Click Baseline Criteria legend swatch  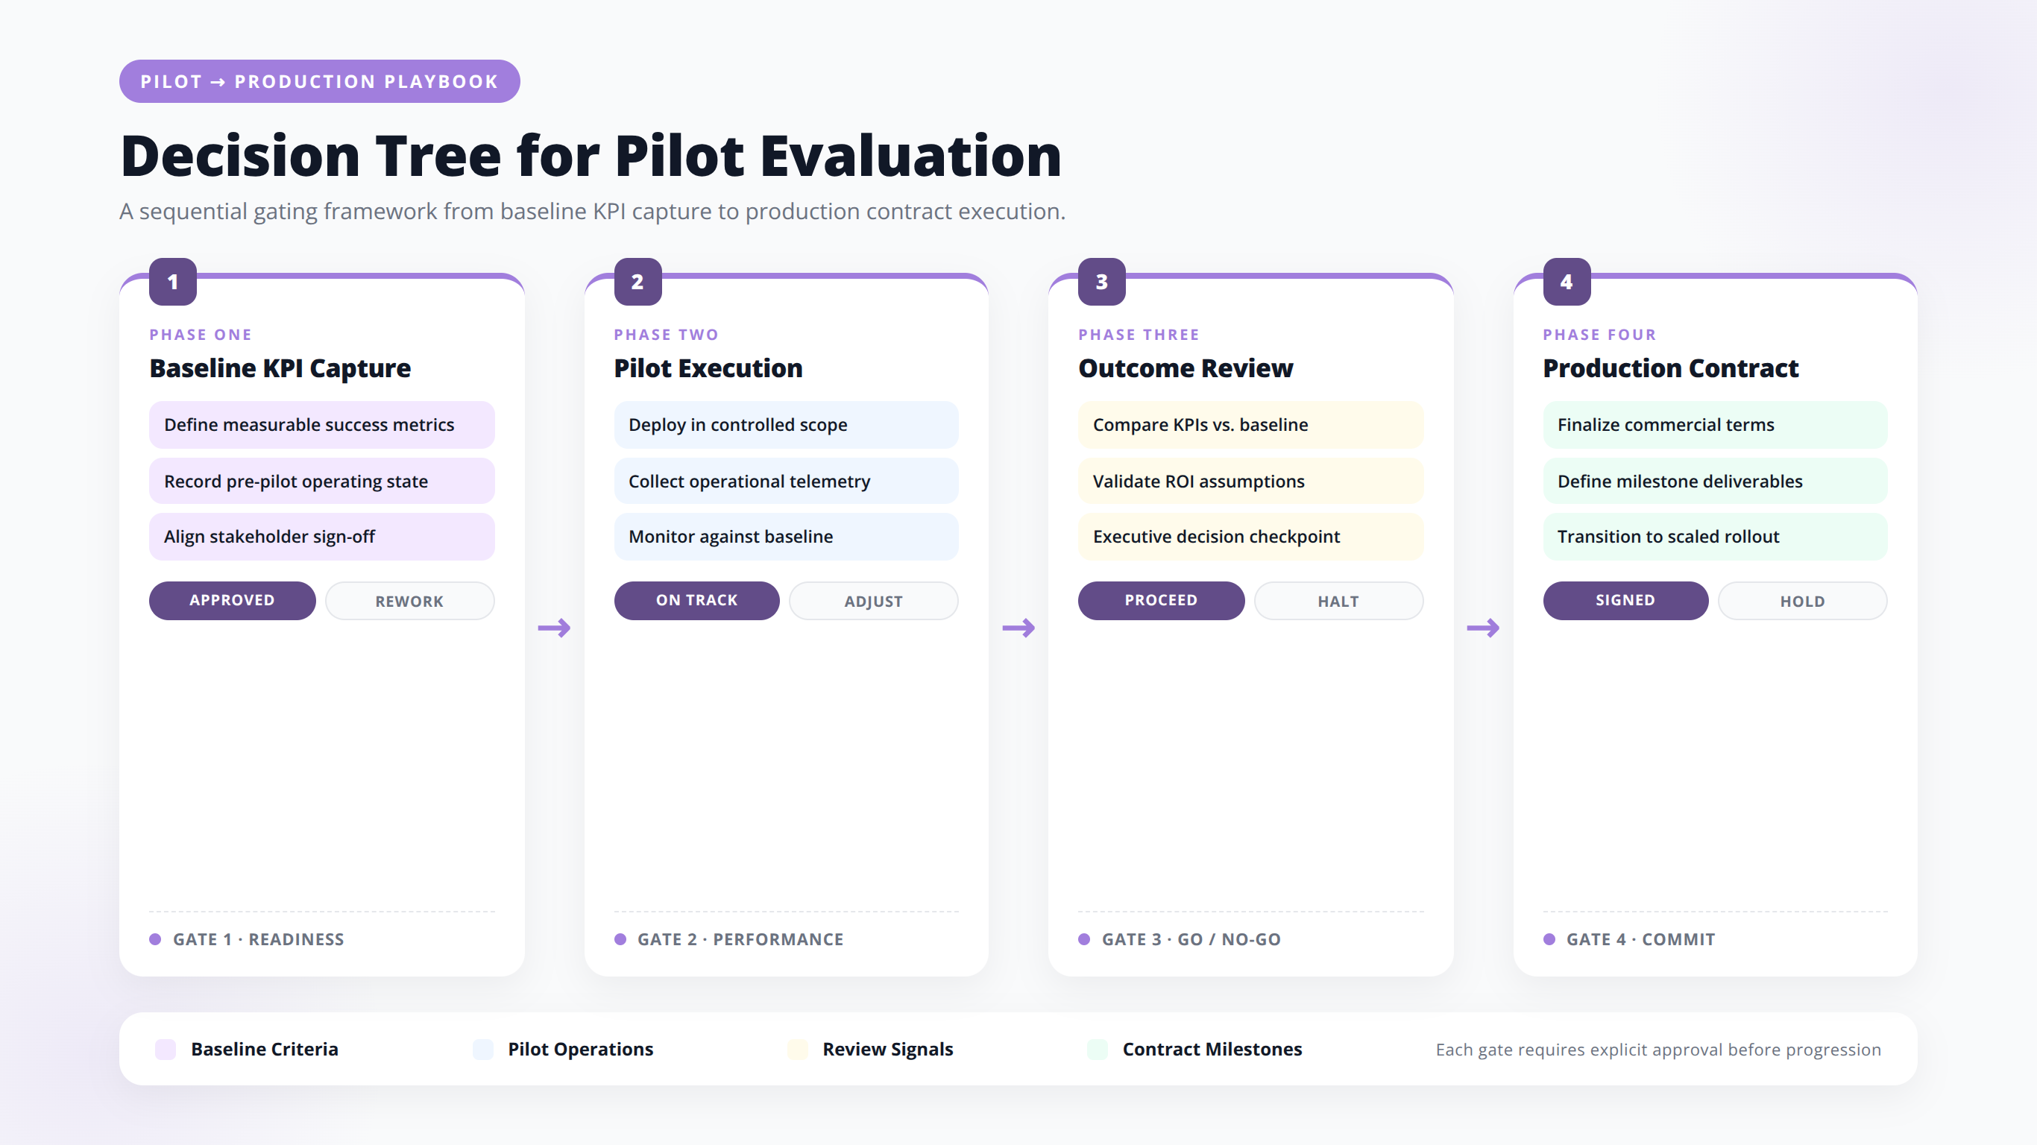(x=166, y=1050)
